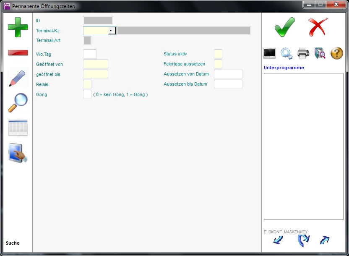Click the green plus add record icon
Viewport: 349px width, 256px height.
click(18, 27)
